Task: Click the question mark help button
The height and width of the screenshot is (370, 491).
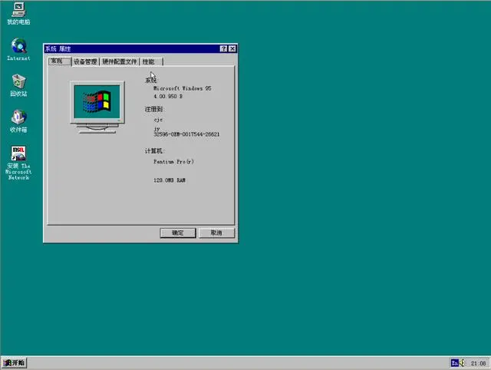Action: [223, 48]
